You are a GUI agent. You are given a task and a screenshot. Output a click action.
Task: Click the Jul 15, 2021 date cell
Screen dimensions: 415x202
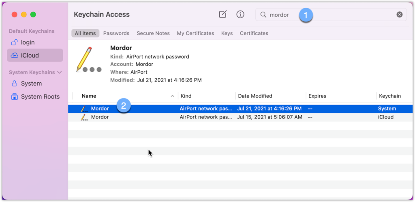(x=270, y=117)
